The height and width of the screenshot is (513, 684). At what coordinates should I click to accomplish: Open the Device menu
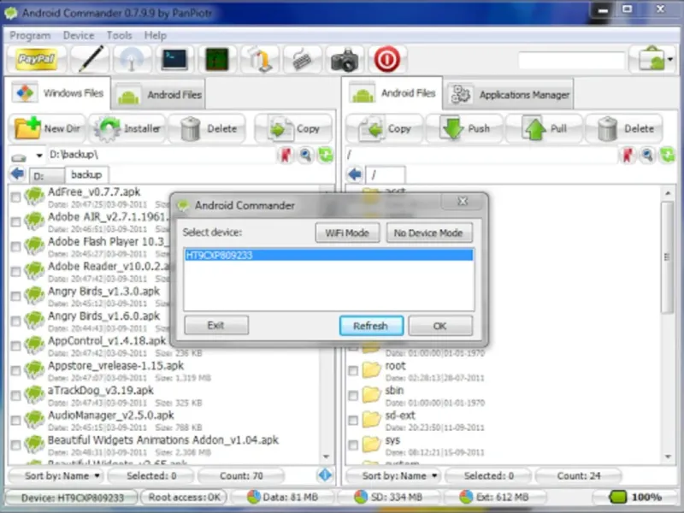(x=79, y=35)
